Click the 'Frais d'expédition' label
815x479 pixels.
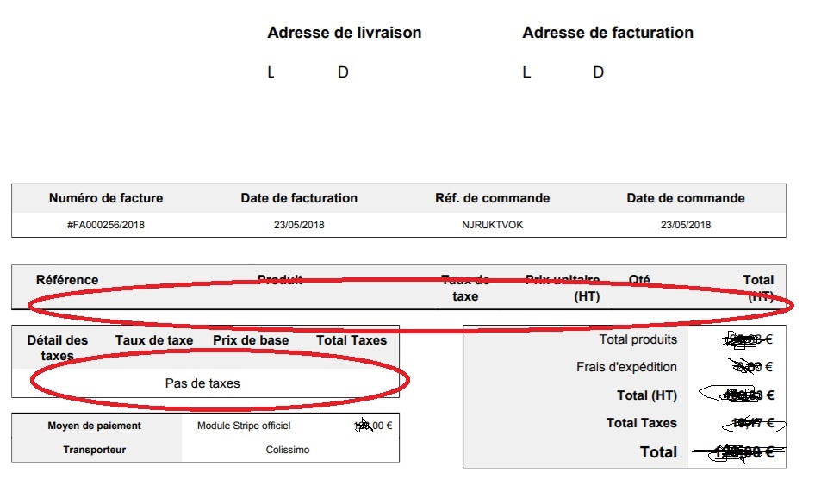(626, 367)
